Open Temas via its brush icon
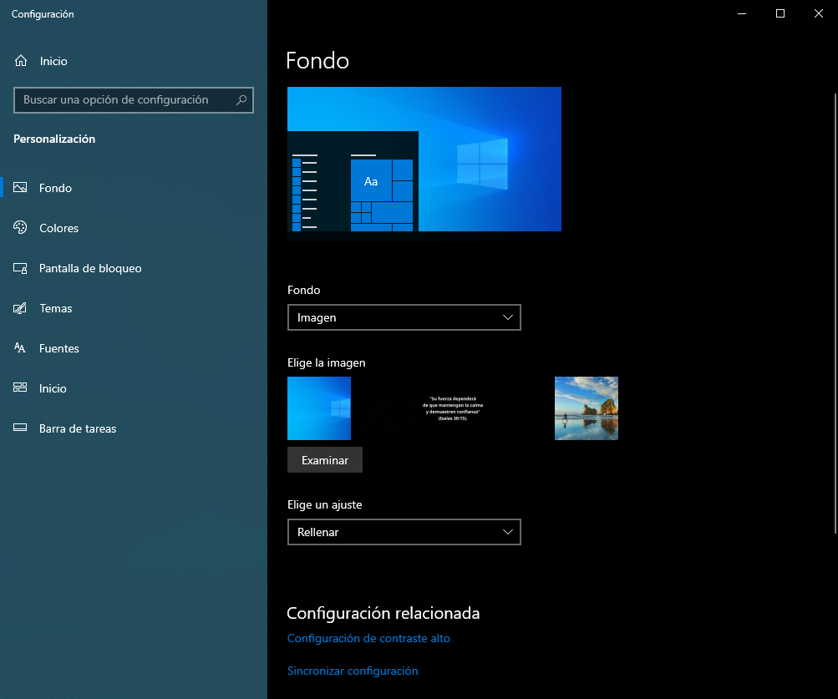The image size is (838, 699). point(21,308)
